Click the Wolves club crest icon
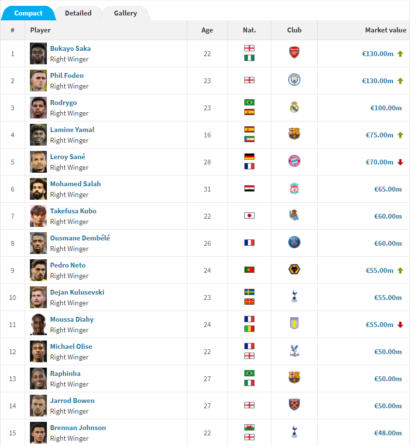The width and height of the screenshot is (410, 446). point(294,270)
